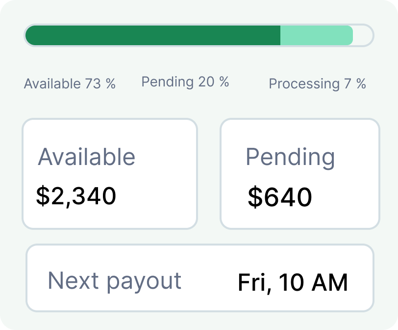Click the Processing segment at the bar's end
Image resolution: width=398 pixels, height=330 pixels.
click(x=362, y=35)
